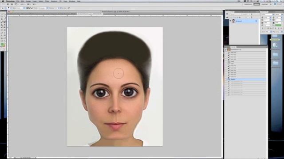Viewport: 284px width, 159px height.
Task: Click the green Character text color swatch
Action: pyautogui.click(x=278, y=26)
